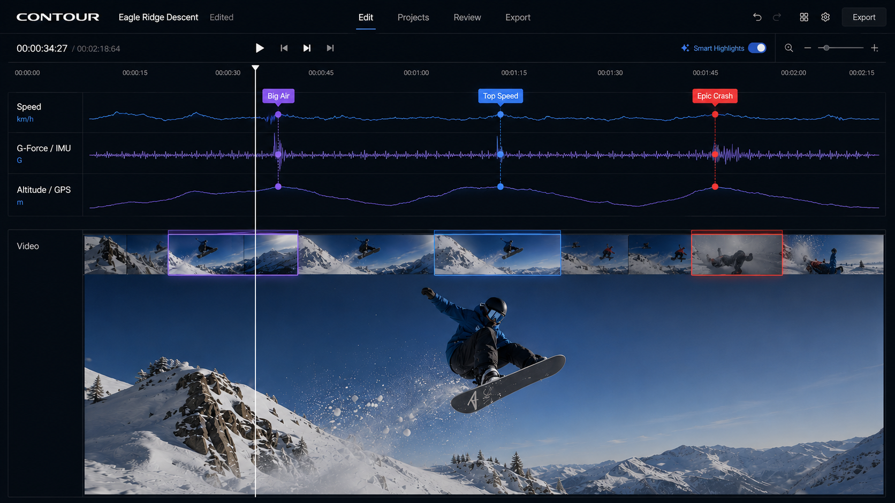Select the Video track label

tap(28, 246)
